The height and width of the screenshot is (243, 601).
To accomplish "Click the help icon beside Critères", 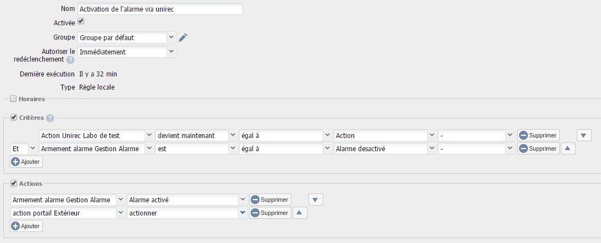I will coord(50,118).
